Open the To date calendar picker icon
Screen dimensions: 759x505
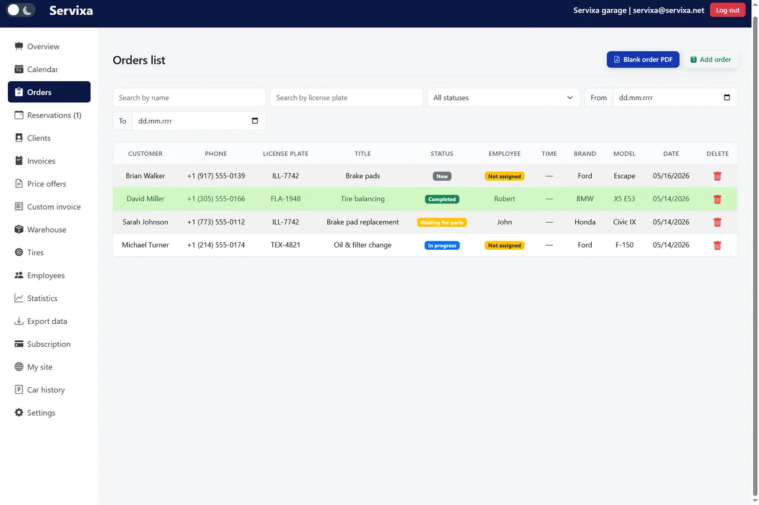[255, 121]
